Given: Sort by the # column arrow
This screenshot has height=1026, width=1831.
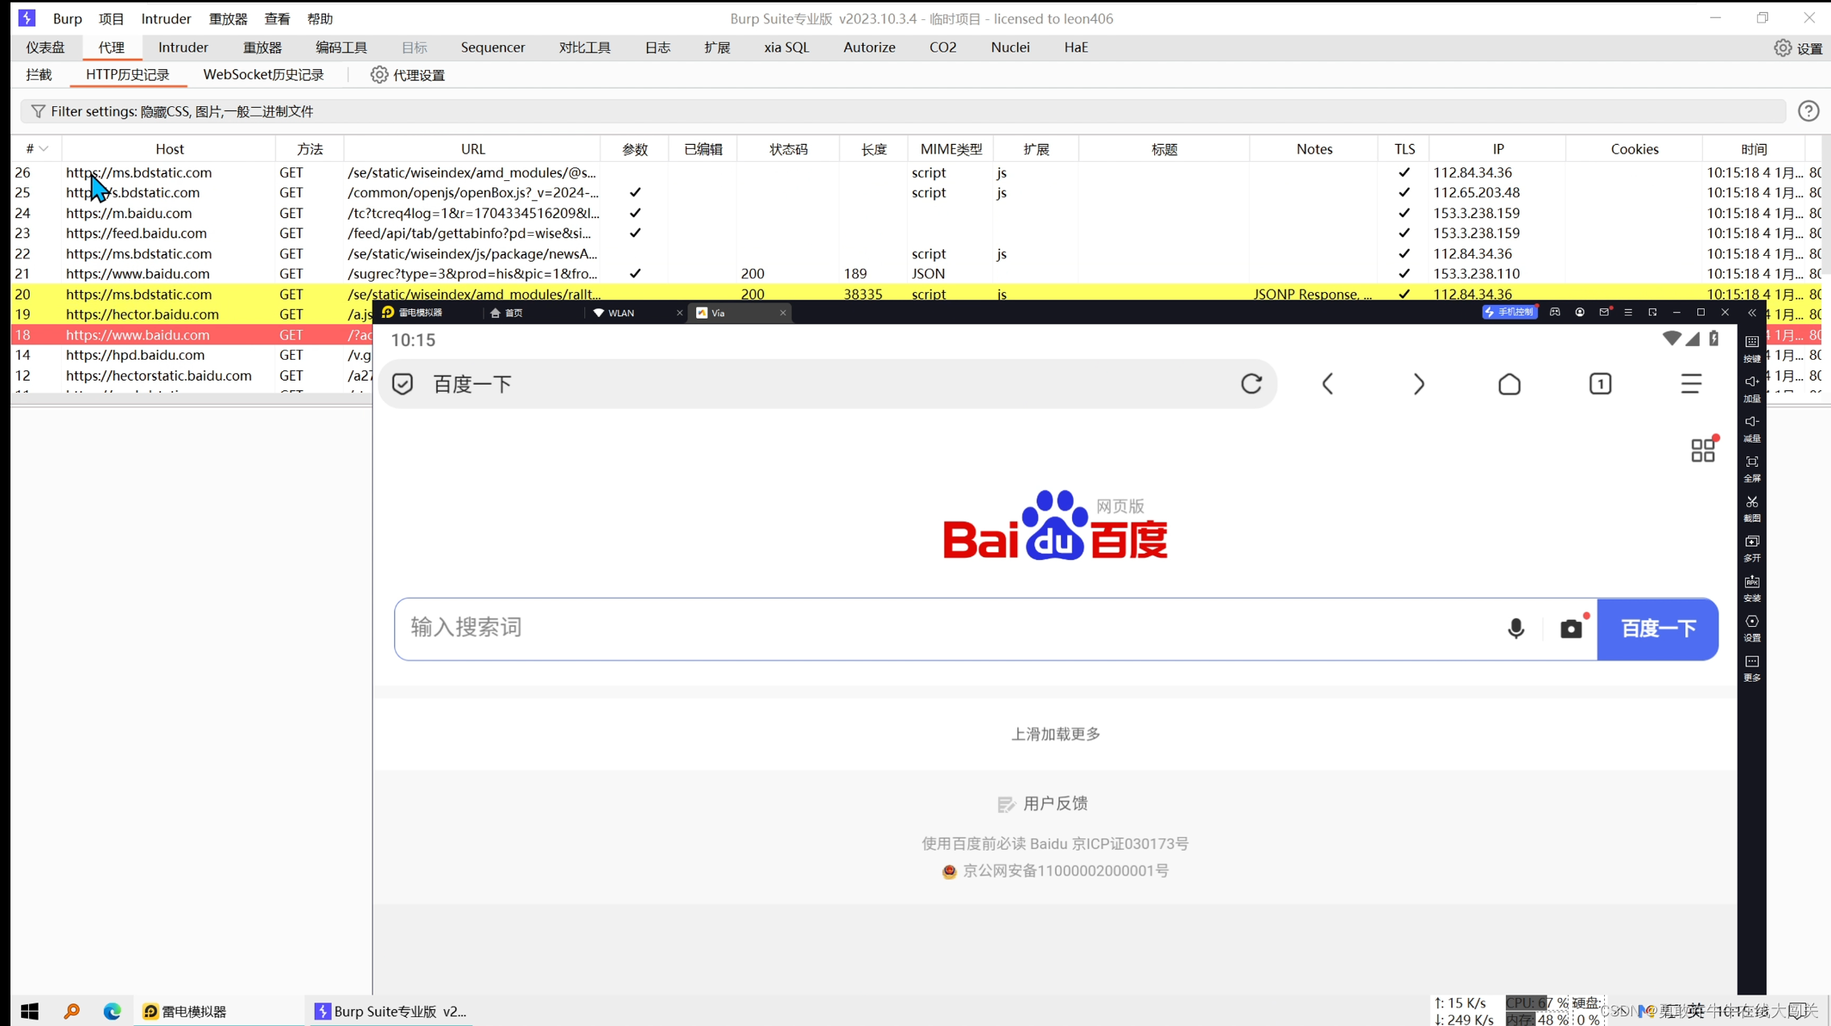Looking at the screenshot, I should (43, 149).
